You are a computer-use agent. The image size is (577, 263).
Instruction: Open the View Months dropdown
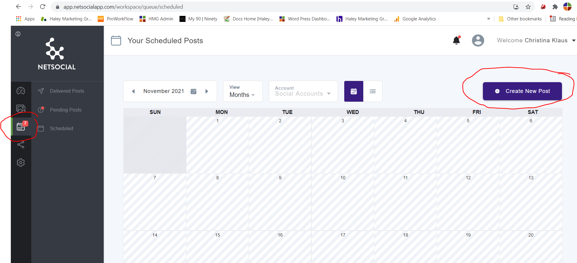click(243, 91)
